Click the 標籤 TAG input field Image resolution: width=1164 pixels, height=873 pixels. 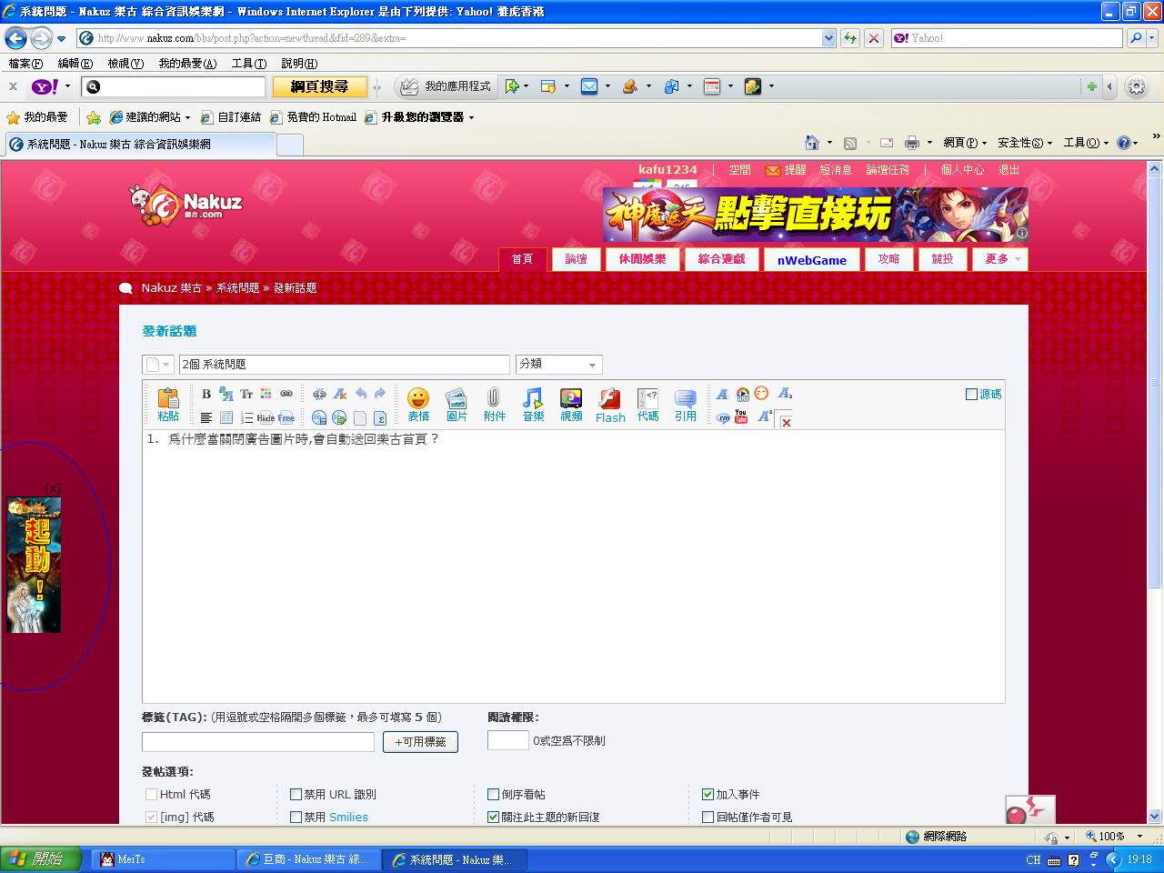click(258, 742)
